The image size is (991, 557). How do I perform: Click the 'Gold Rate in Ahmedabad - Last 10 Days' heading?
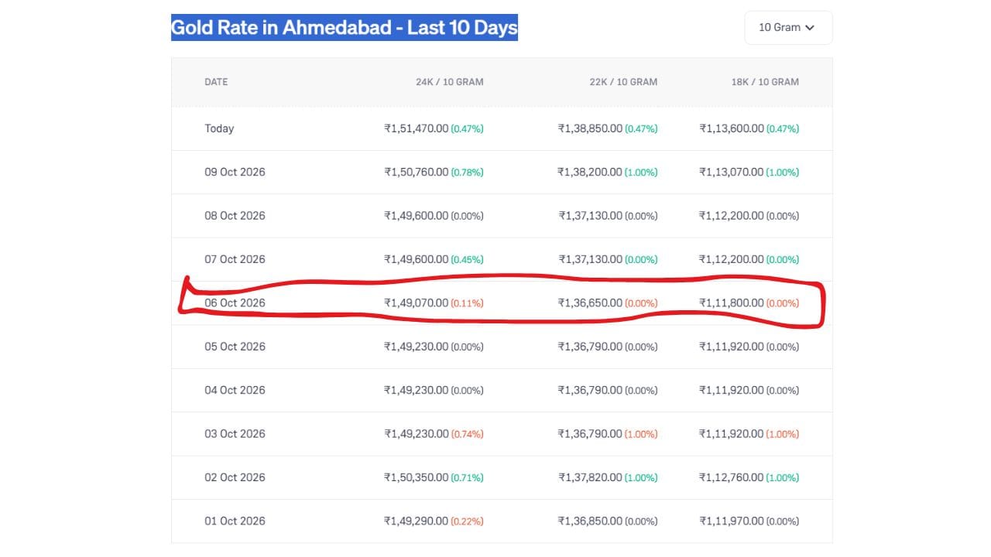pyautogui.click(x=345, y=28)
